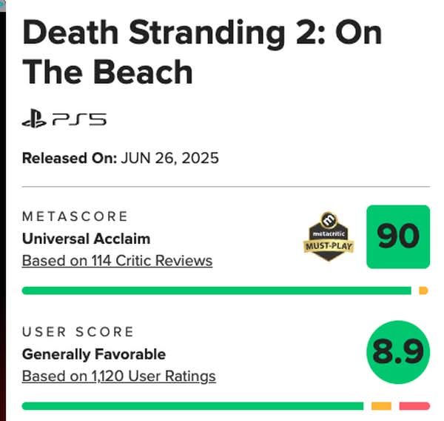444x421 pixels.
Task: Click the green user score distribution bar
Action: (x=193, y=406)
